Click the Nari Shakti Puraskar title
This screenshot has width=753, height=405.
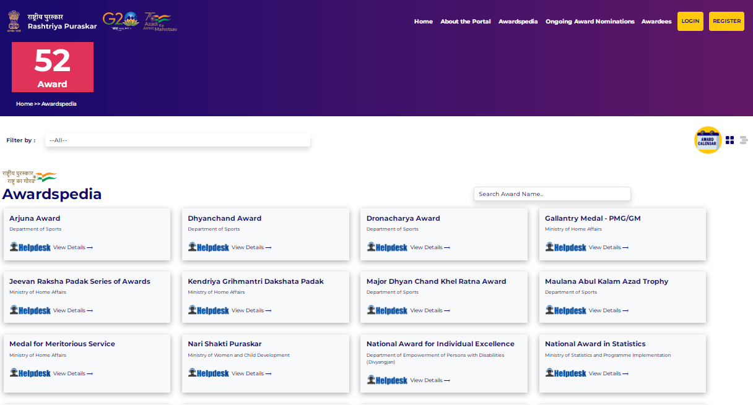225,344
